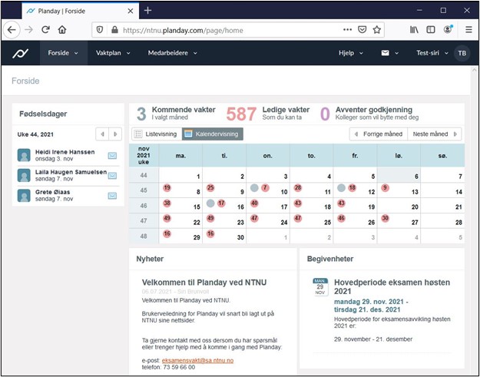Click the Planday logo in the navigation bar
This screenshot has height=377, width=480.
(x=21, y=53)
